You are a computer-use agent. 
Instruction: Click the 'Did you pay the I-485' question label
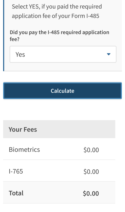(59, 33)
